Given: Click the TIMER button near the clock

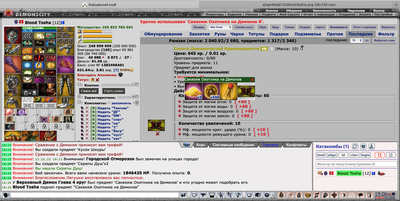Looking at the screenshot, I should click(x=380, y=198).
